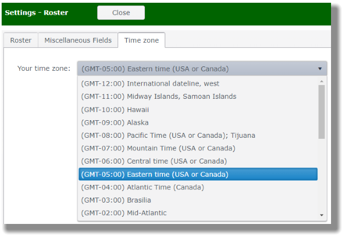Select highlighted Eastern time list option
The width and height of the screenshot is (342, 236).
tap(154, 175)
